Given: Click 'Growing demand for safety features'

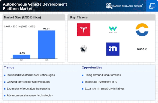Looking at the screenshot, I should (x=28, y=82).
